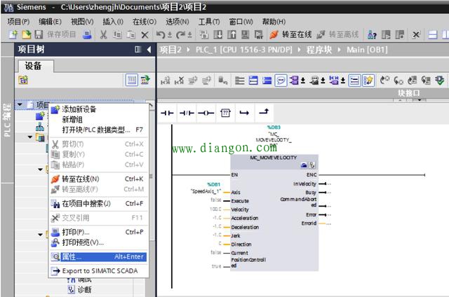This screenshot has height=297, width=449.
Task: Click the open branch icon
Action: click(x=244, y=112)
